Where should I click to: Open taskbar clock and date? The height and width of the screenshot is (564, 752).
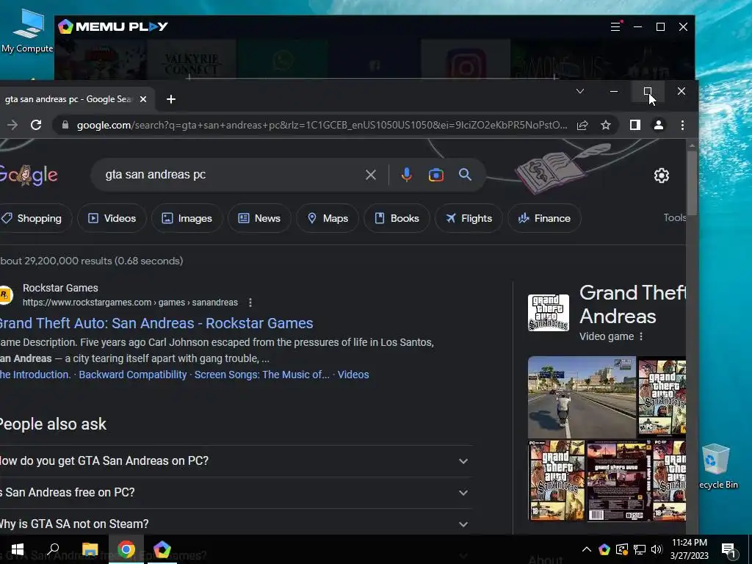(x=689, y=549)
